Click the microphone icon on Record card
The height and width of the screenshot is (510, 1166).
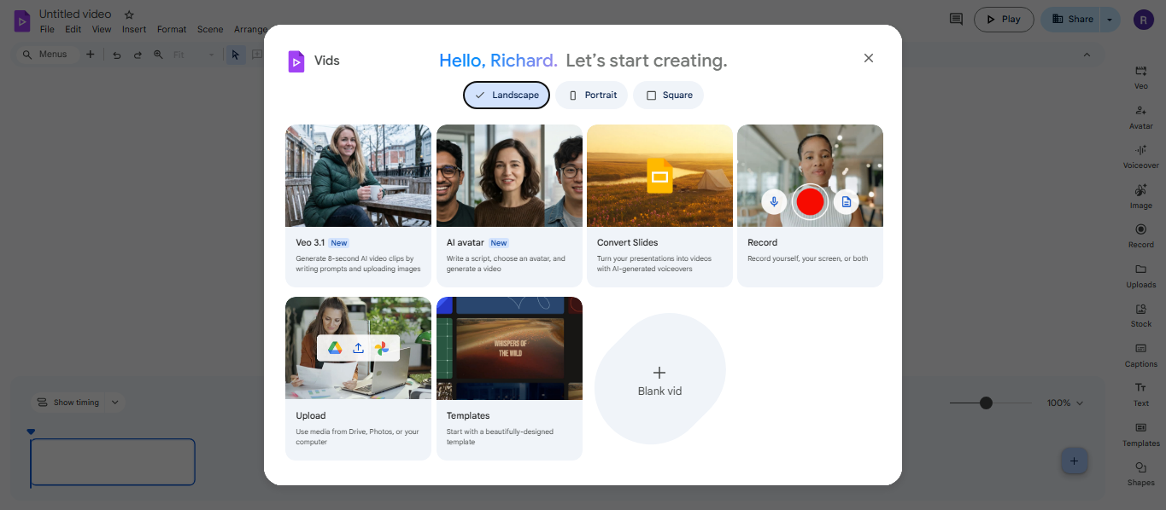point(774,202)
